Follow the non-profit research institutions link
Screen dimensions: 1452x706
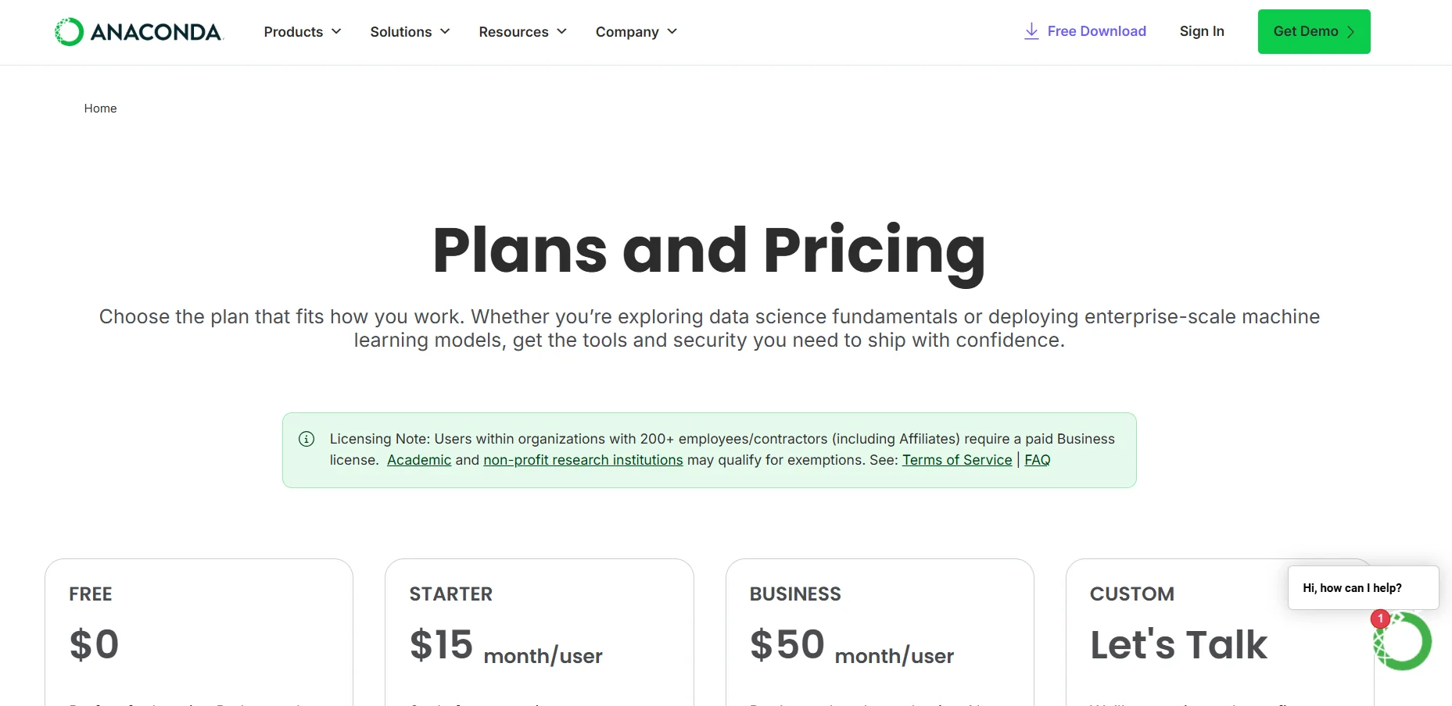[x=583, y=460]
